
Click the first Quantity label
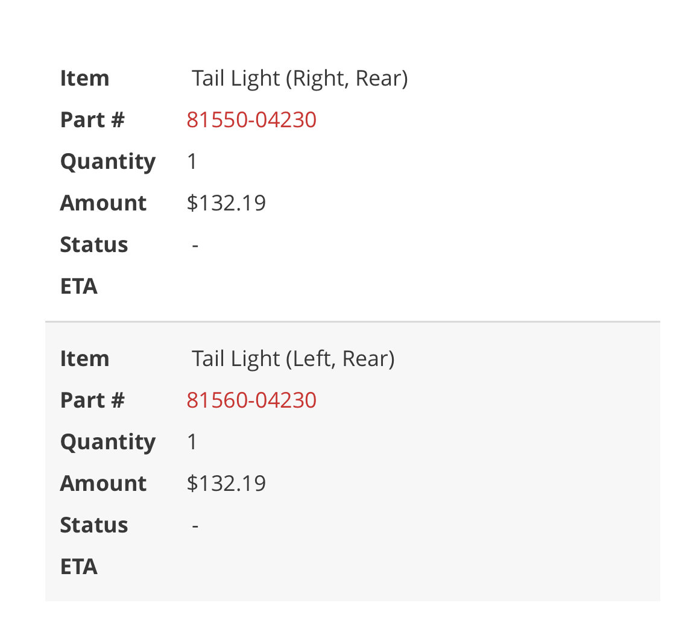(x=108, y=163)
